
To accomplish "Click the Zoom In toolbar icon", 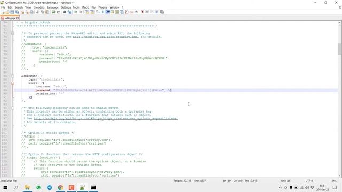I will (76, 12).
